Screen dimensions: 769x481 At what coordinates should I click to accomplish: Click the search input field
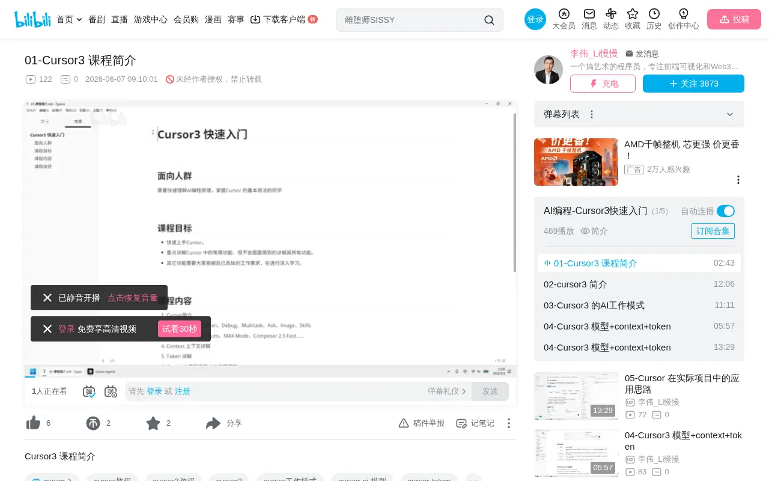(412, 20)
